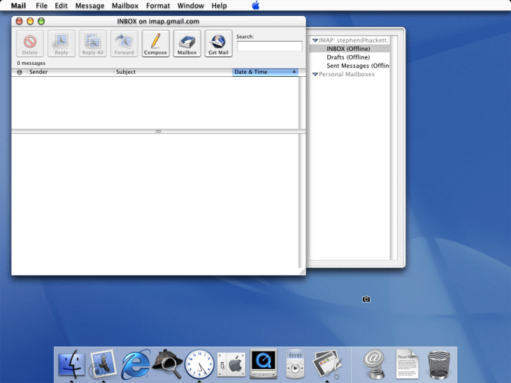Click the Delete toolbar icon
This screenshot has height=383, width=511.
pos(30,44)
